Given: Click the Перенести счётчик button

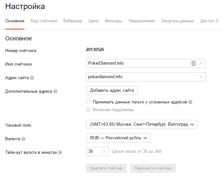Looking at the screenshot, I should [x=153, y=169].
